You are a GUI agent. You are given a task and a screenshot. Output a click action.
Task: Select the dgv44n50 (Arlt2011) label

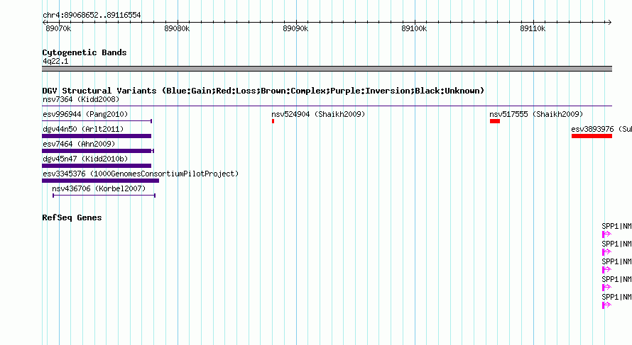coord(83,129)
